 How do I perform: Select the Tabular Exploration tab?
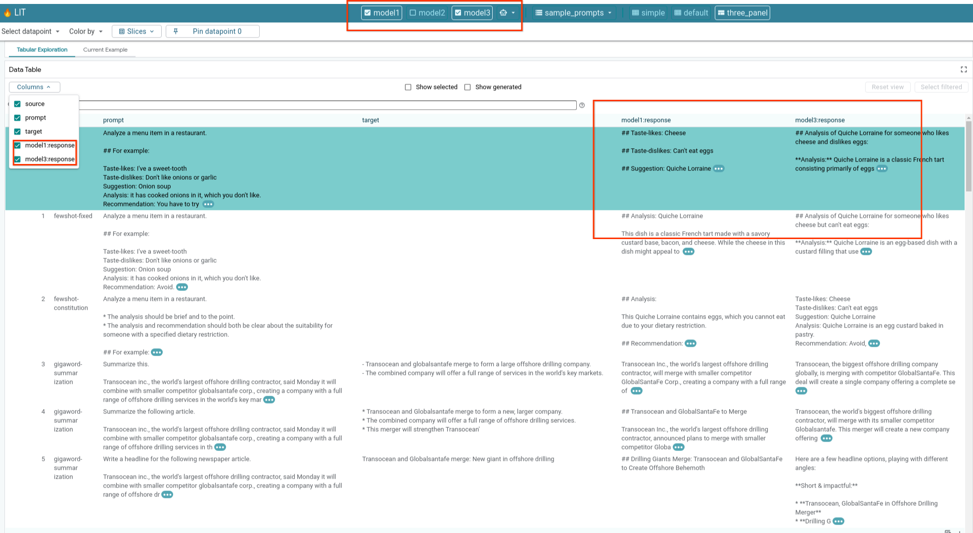pos(42,49)
